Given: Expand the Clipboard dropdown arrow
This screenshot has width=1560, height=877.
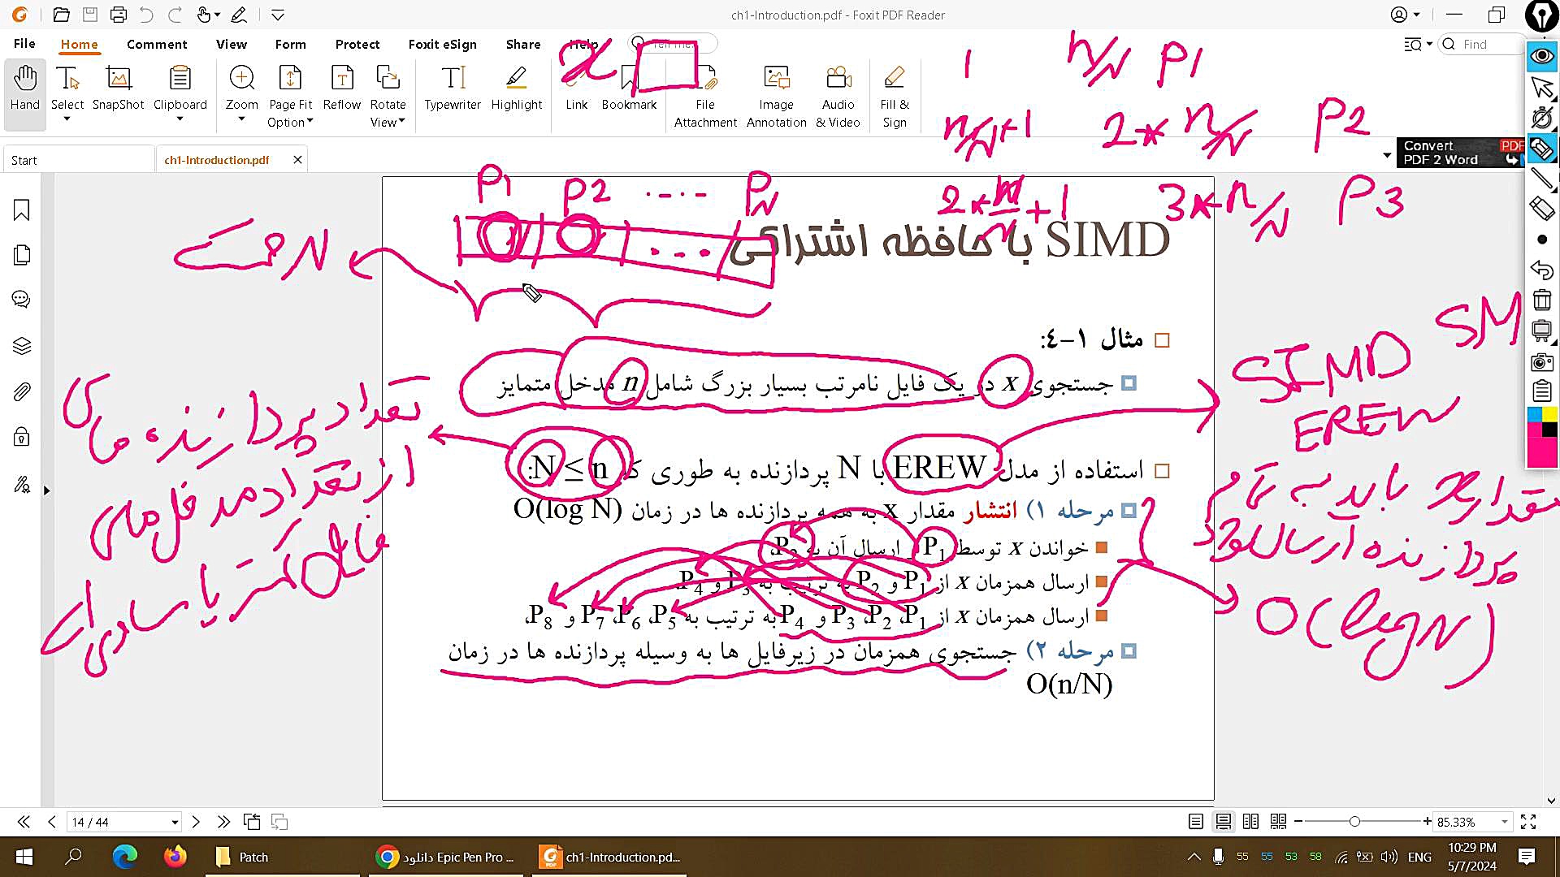Looking at the screenshot, I should [180, 119].
